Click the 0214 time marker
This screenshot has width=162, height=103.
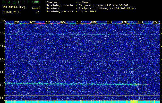(63, 22)
